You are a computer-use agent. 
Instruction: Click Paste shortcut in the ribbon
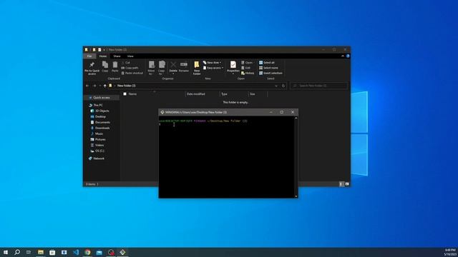(x=132, y=73)
